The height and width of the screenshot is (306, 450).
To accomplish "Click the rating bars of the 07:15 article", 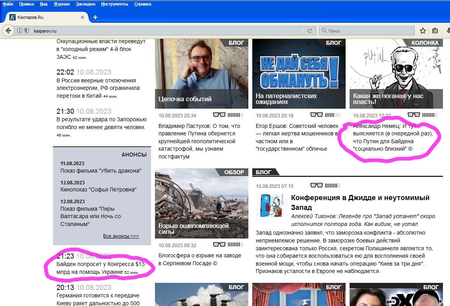I will [x=333, y=186].
